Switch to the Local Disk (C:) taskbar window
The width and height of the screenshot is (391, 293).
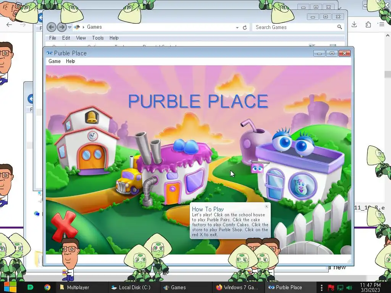(x=133, y=287)
